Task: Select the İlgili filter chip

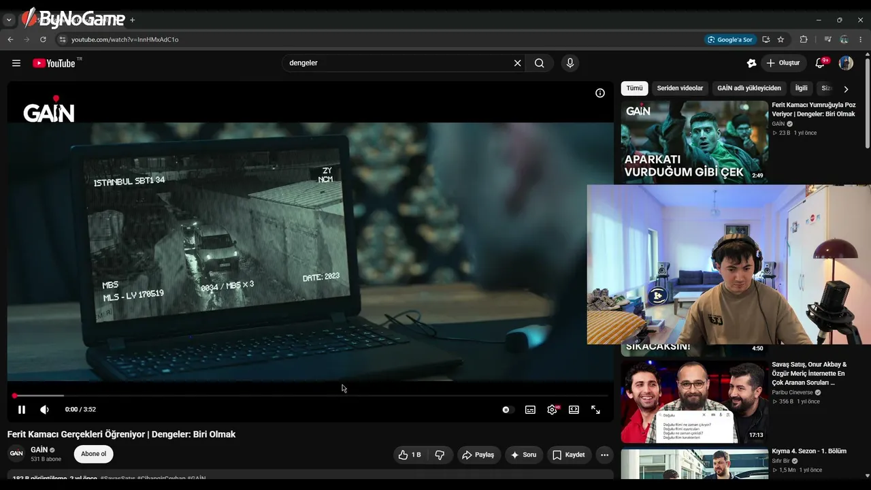Action: tap(802, 88)
